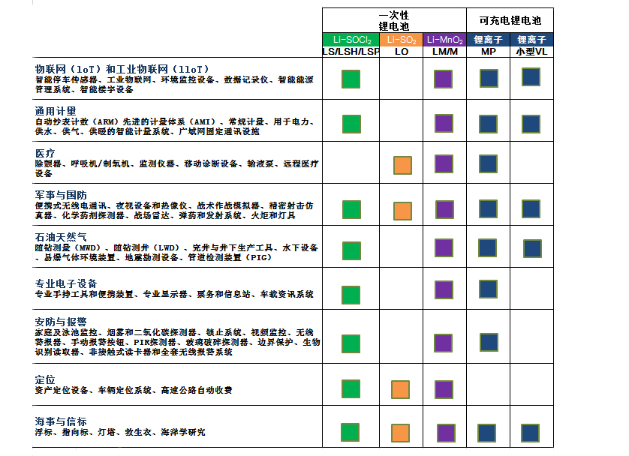This screenshot has height=456, width=629.
Task: Click green square in the 通用计量 row
Action: [x=351, y=124]
